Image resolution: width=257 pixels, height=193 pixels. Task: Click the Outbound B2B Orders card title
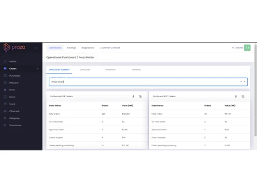[61, 96]
